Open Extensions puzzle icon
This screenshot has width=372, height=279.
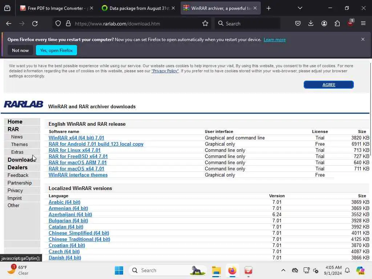pyautogui.click(x=337, y=24)
